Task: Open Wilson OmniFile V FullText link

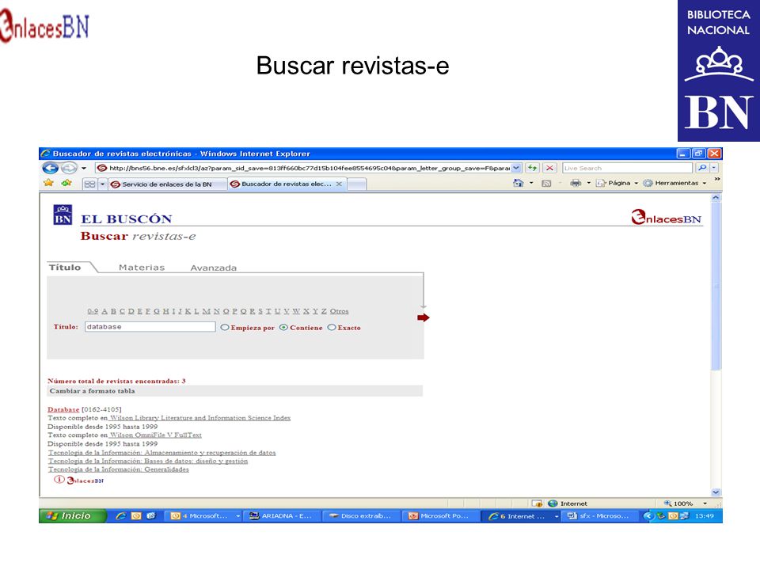Action: 156,435
